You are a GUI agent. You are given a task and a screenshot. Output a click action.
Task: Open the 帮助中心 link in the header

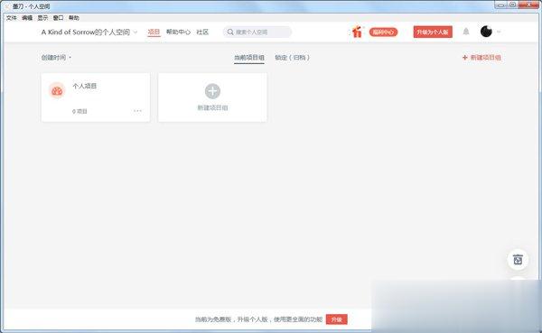[178, 32]
